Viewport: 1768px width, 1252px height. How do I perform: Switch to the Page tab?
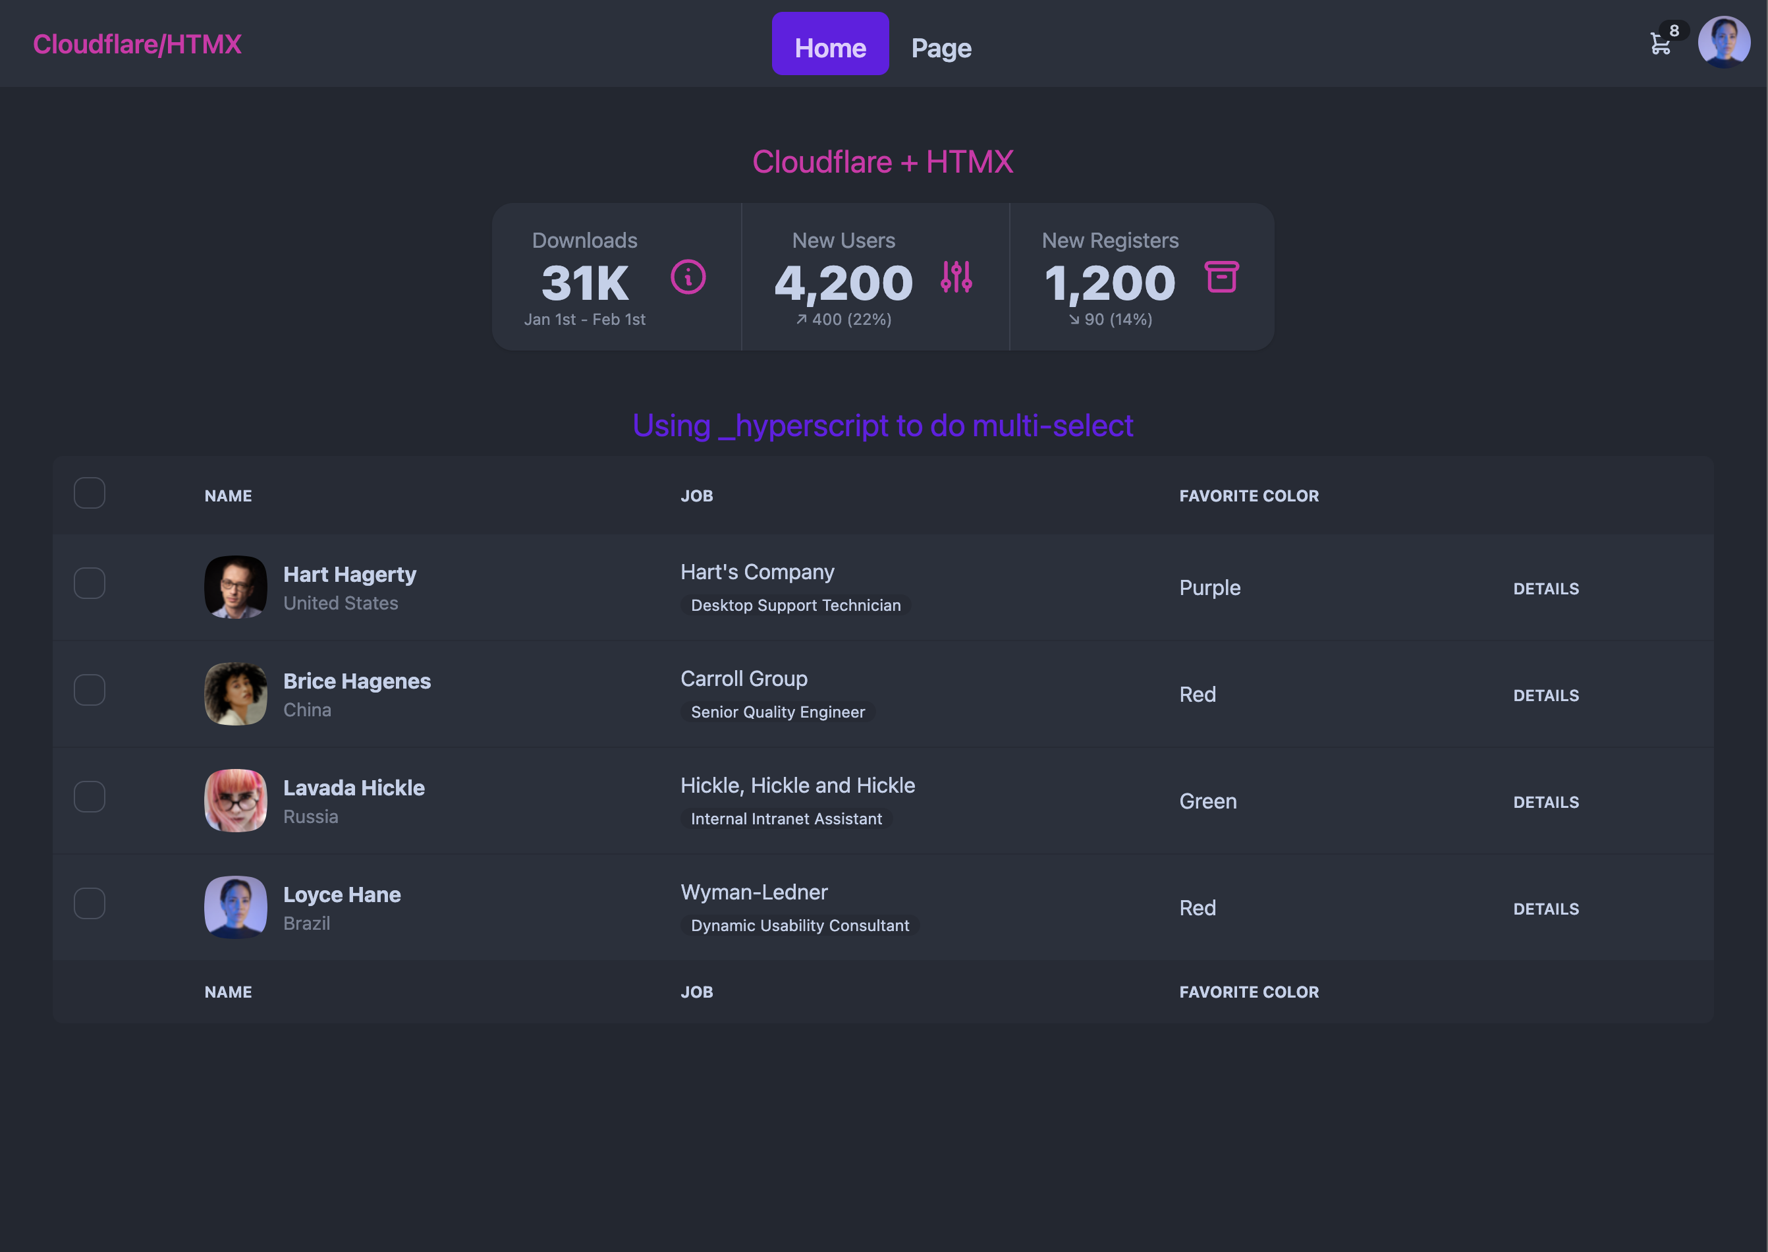(x=940, y=46)
